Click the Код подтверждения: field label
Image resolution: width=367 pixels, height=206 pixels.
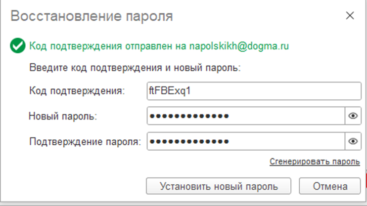pos(78,91)
